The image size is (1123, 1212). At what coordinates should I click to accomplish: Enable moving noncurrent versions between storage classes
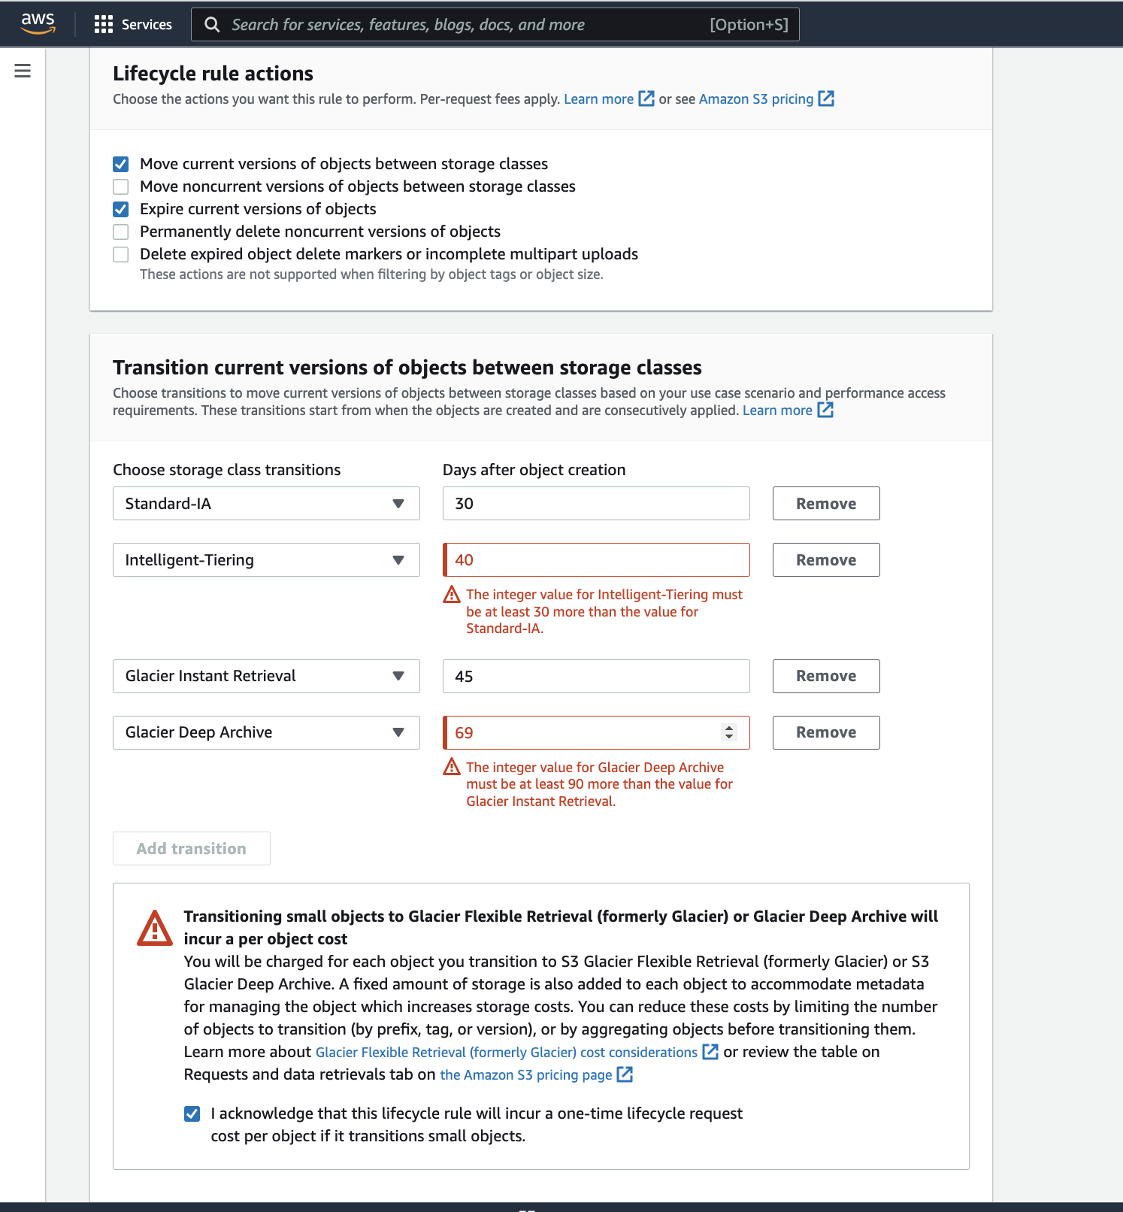coord(120,186)
